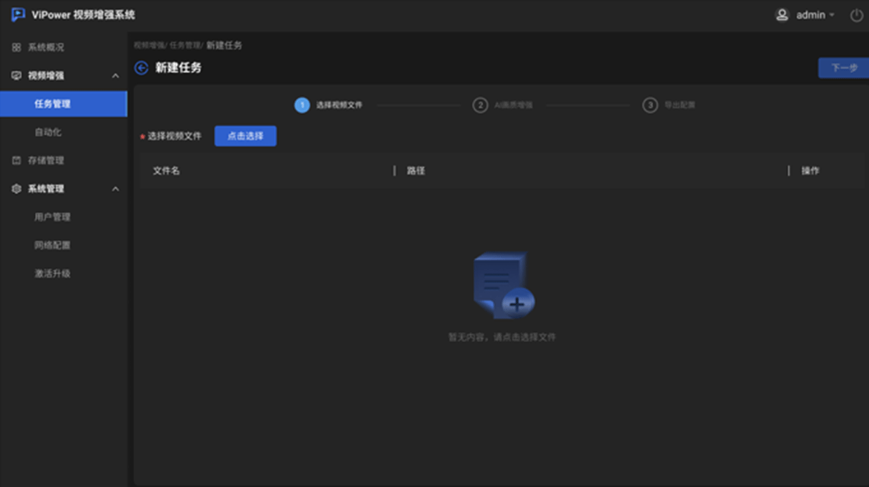The height and width of the screenshot is (487, 869).
Task: Click the back arrow beside 新建任务
Action: click(141, 68)
